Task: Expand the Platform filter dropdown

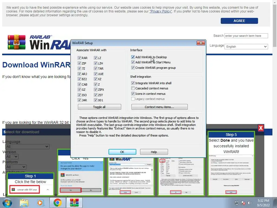Action: coord(16,167)
